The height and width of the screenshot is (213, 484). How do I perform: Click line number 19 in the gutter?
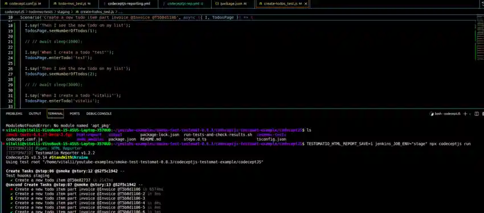coord(10,31)
